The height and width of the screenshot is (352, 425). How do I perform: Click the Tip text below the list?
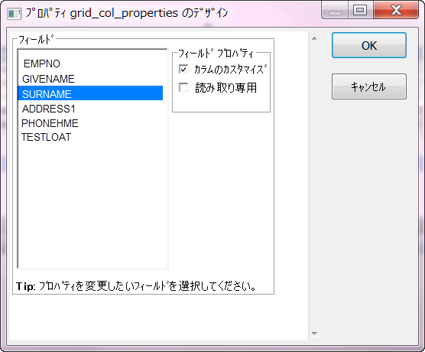136,286
